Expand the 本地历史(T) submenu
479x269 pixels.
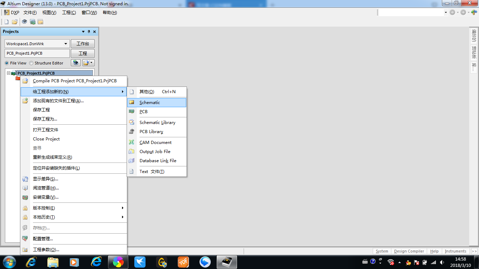click(x=74, y=217)
